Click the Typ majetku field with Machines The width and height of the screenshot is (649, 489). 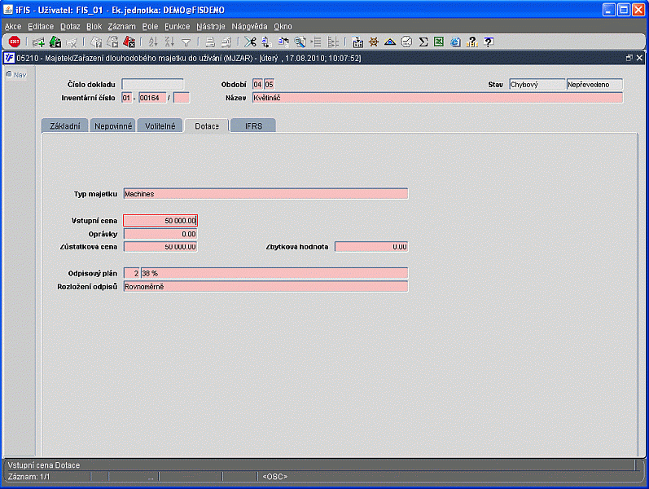click(265, 194)
